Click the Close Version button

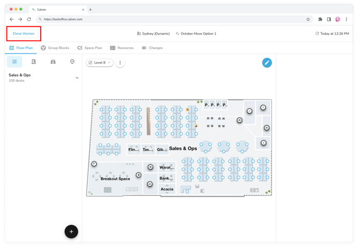[x=24, y=34]
